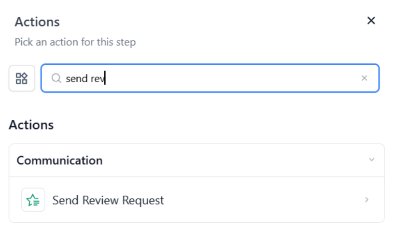Click the word "Request" in the action result
The height and width of the screenshot is (231, 393).
click(x=143, y=200)
